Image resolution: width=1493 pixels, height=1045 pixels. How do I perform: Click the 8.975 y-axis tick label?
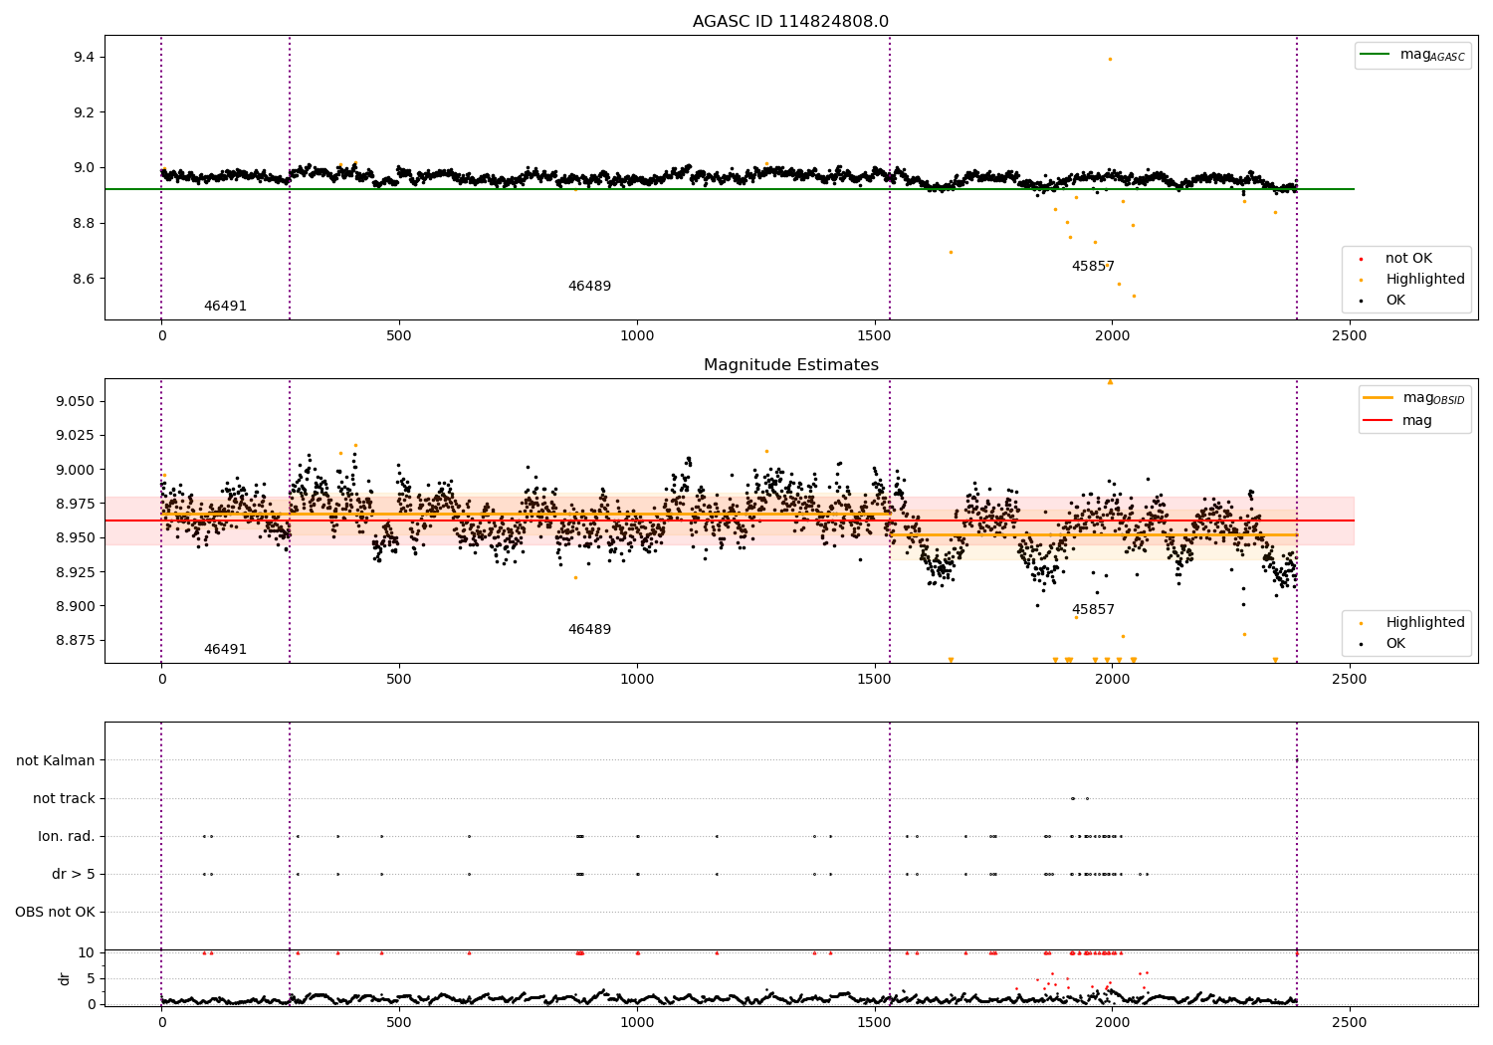pos(76,504)
